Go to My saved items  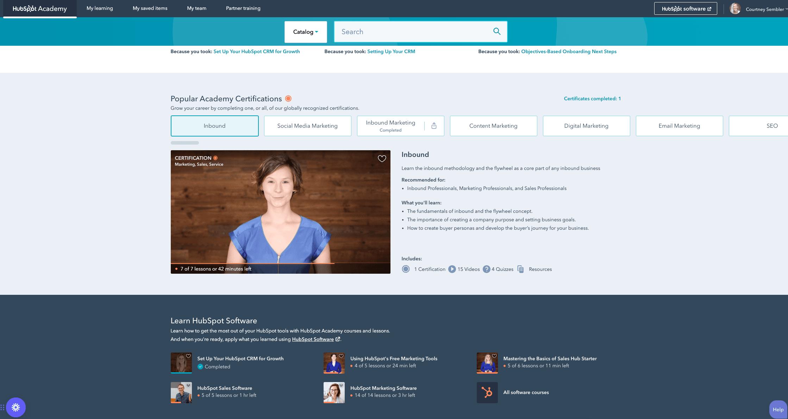[150, 8]
